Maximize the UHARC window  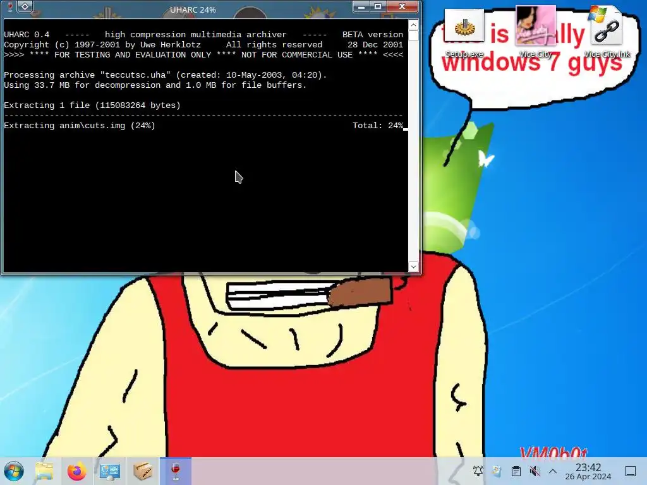378,6
